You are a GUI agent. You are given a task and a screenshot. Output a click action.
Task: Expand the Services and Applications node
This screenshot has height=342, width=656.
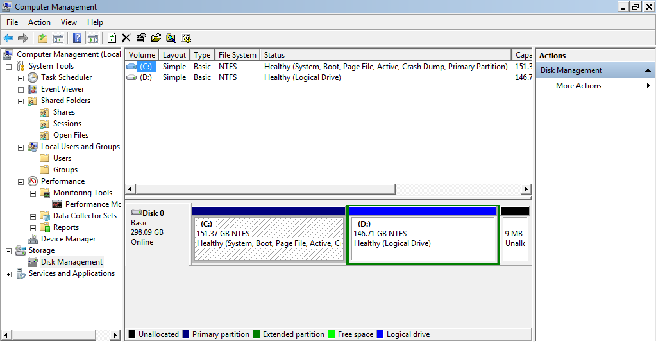[x=8, y=274]
